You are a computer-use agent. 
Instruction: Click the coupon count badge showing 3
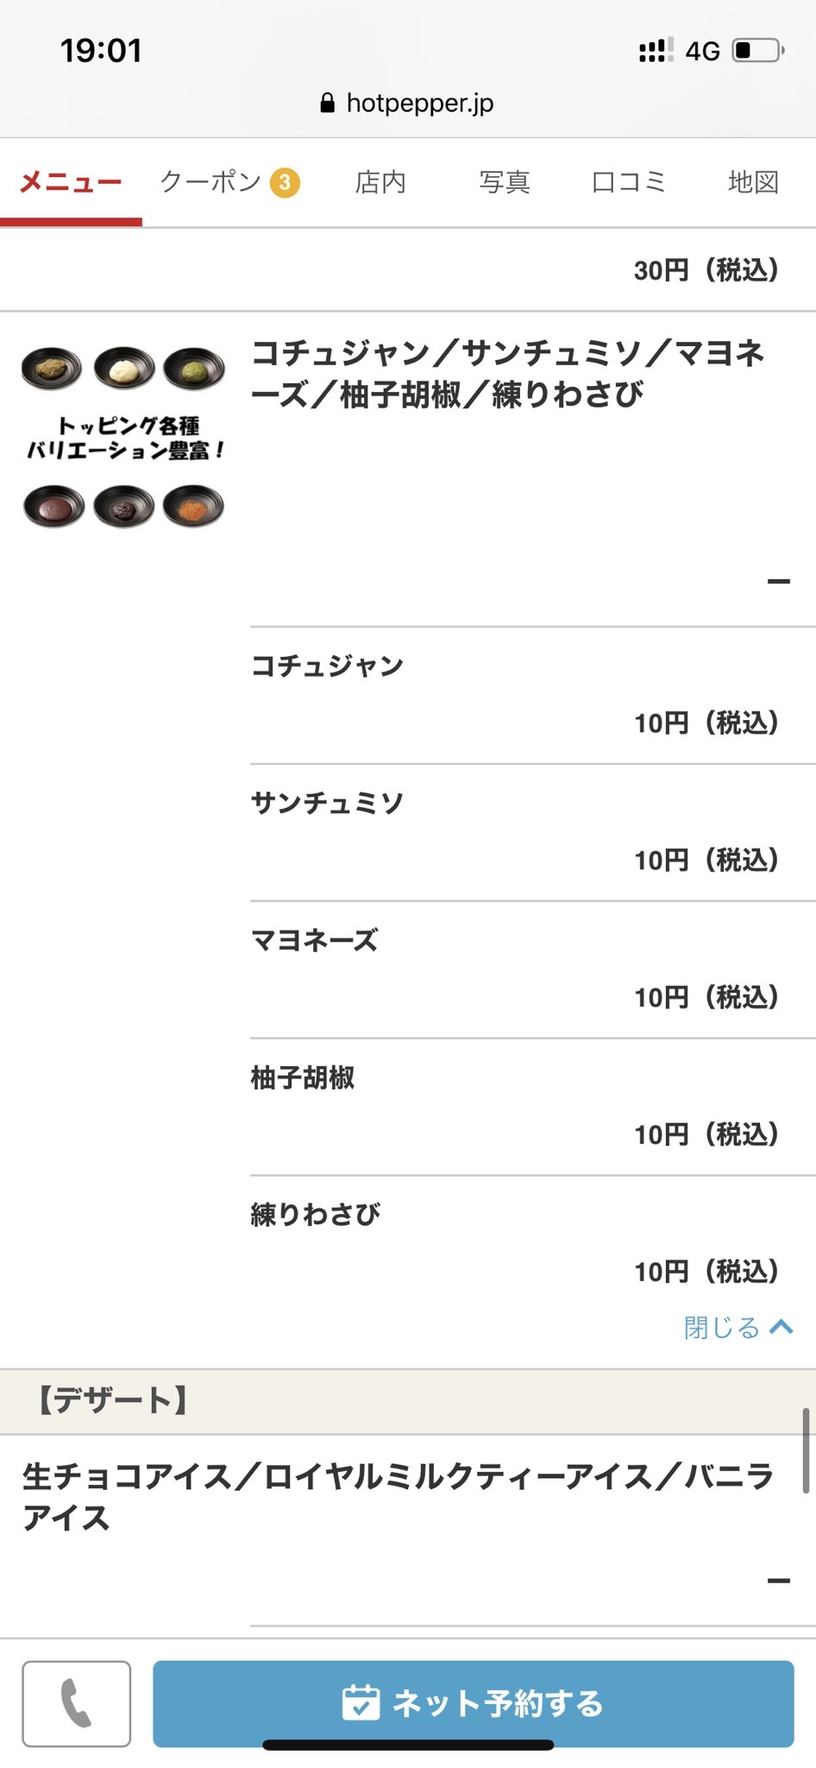point(285,182)
